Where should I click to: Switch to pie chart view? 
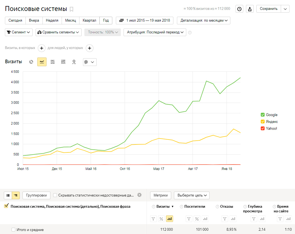(31, 62)
